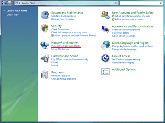Go back with the blue Back arrow
165x123 pixels.
coord(4,3)
